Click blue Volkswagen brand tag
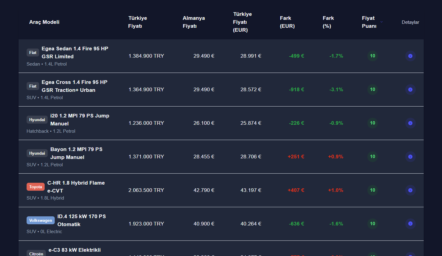The width and height of the screenshot is (442, 256). click(x=41, y=220)
